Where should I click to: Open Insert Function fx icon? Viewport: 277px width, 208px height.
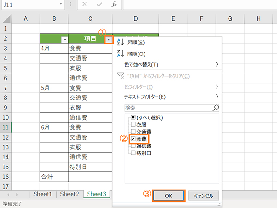114,4
